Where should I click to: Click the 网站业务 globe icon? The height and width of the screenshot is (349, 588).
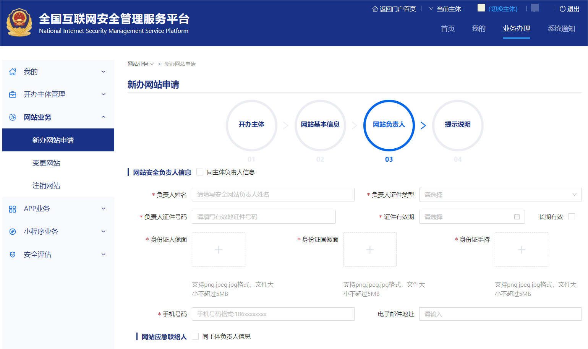[12, 117]
